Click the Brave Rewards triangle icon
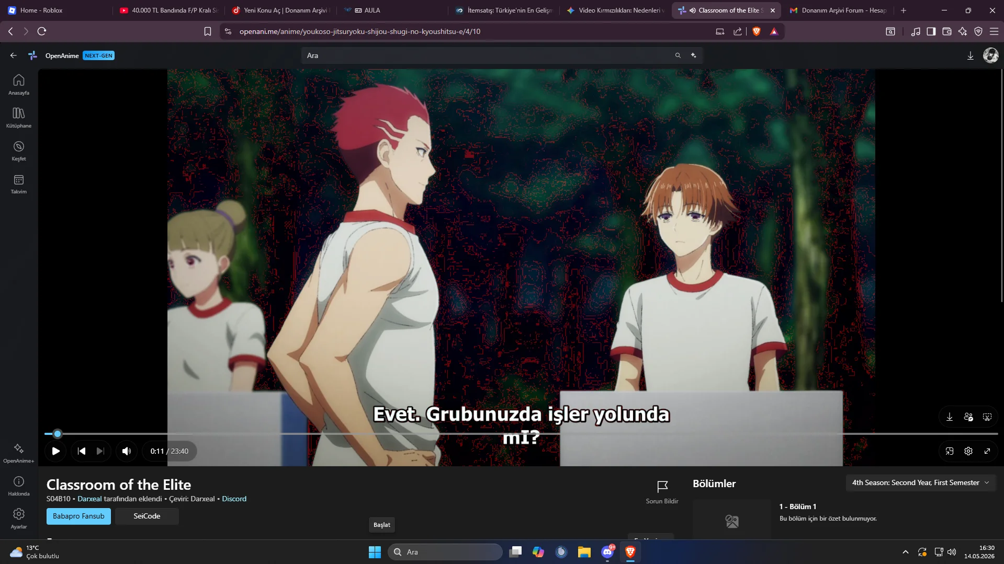The height and width of the screenshot is (564, 1004). coord(774,31)
